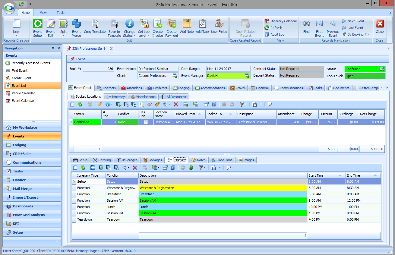Image resolution: width=395 pixels, height=255 pixels.
Task: Open the Itinerary Calendar view
Action: [281, 21]
